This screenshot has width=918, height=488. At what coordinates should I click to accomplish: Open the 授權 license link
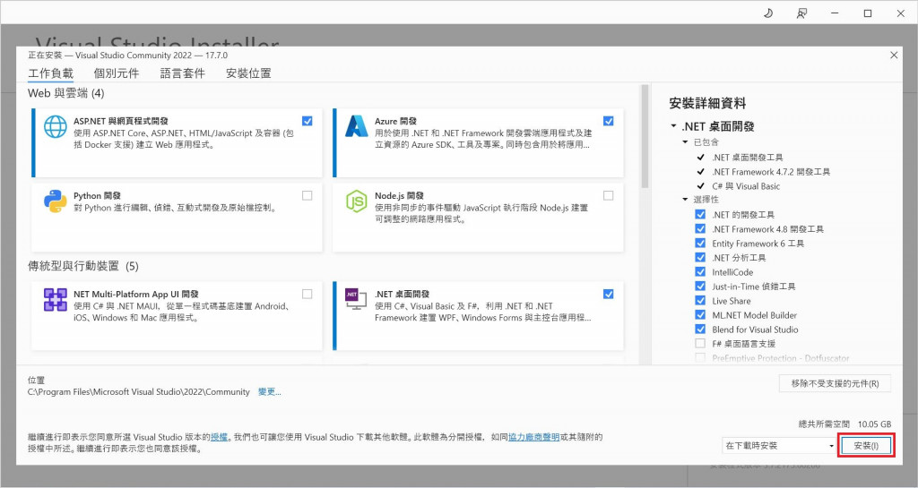click(219, 437)
